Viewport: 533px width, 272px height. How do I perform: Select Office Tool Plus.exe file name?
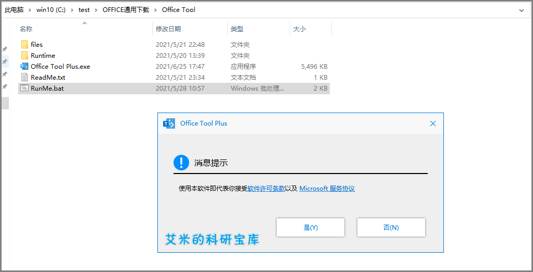[60, 66]
